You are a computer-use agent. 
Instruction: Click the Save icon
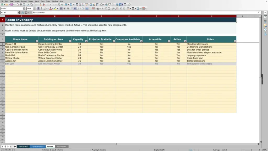(12, 4)
